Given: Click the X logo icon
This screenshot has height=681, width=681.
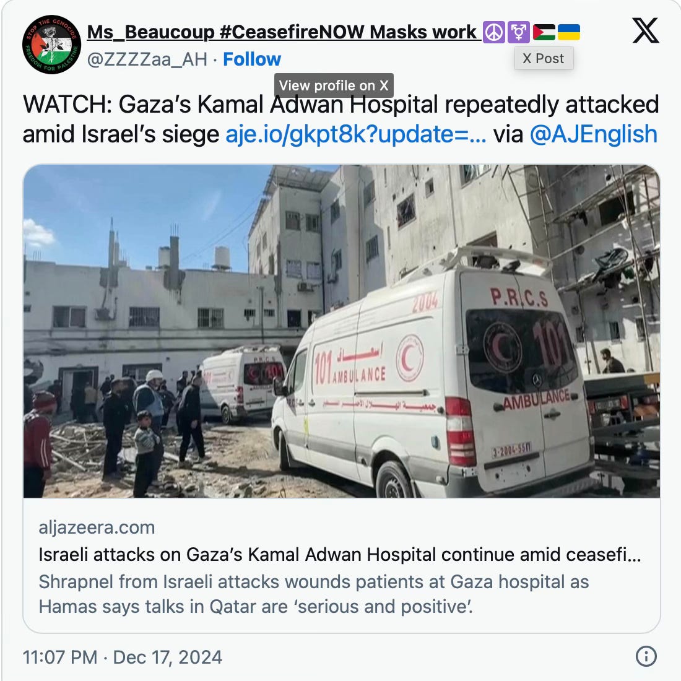Looking at the screenshot, I should pos(645,30).
